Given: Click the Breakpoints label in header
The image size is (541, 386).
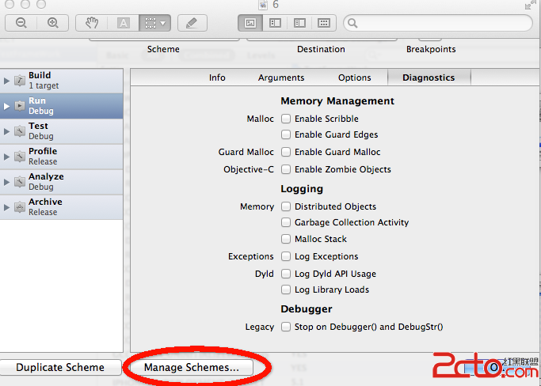Looking at the screenshot, I should pos(431,49).
